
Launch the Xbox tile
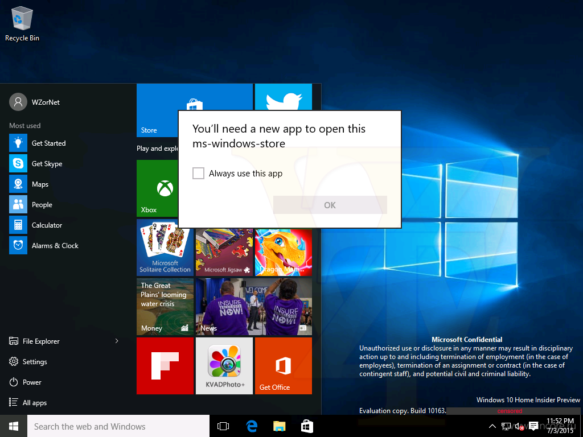[157, 188]
